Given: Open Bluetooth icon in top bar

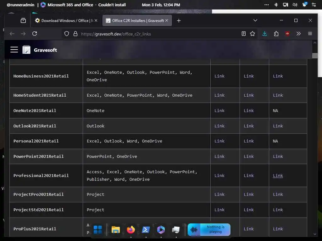Looking at the screenshot, I should [276, 5].
